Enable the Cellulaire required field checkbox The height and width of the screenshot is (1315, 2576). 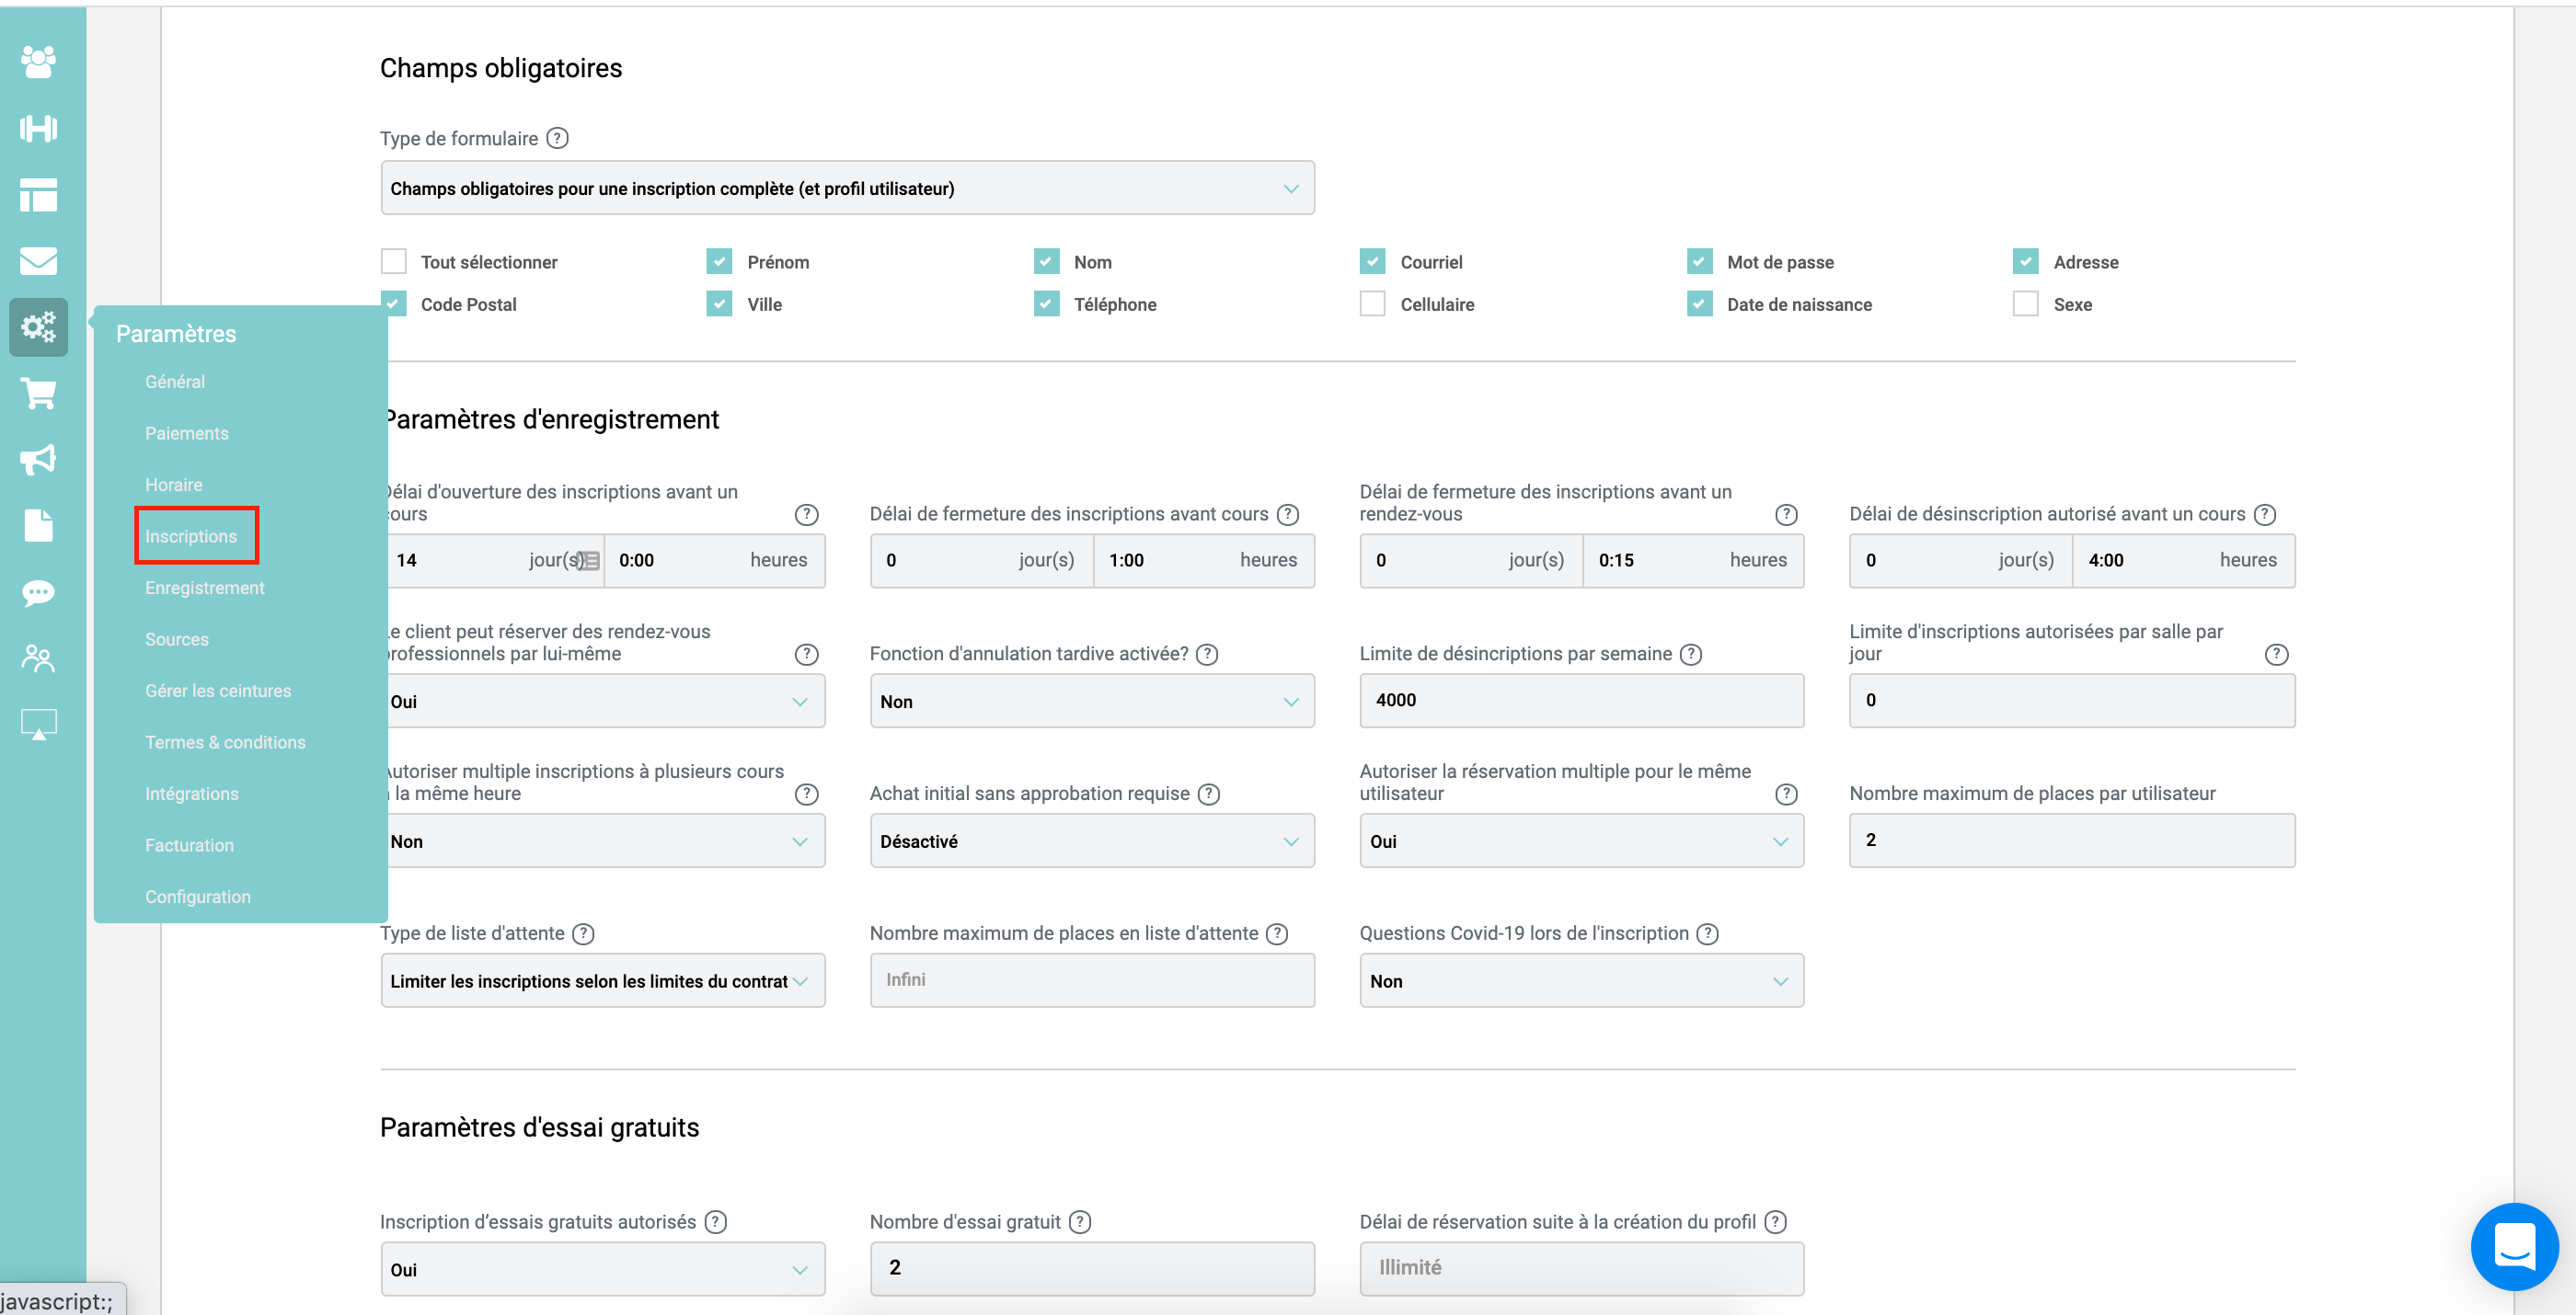(1373, 303)
